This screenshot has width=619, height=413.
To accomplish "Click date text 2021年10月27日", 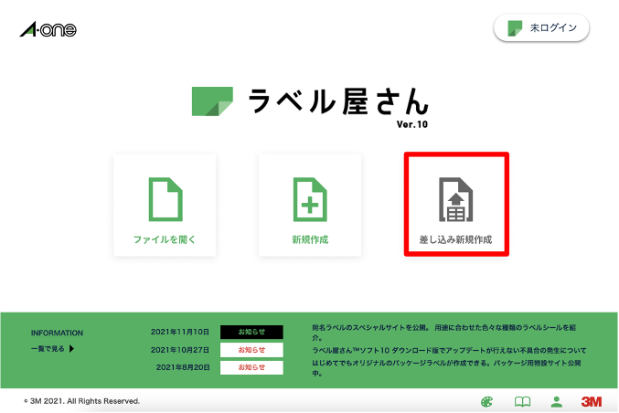I will point(180,350).
